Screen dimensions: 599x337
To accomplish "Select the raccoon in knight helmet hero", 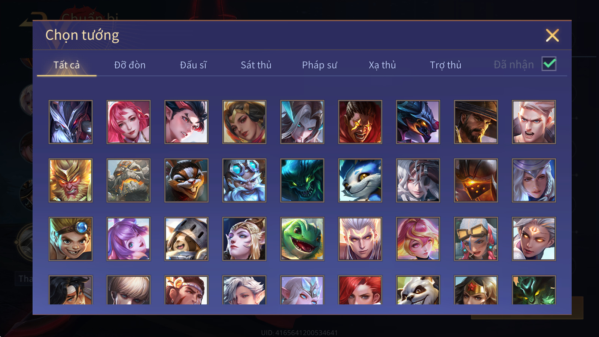I will (x=186, y=239).
